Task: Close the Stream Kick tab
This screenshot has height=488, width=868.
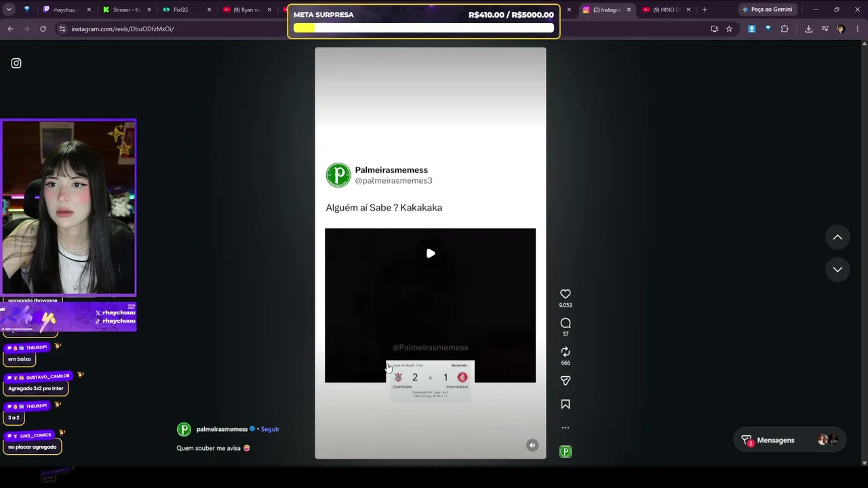Action: pos(149,9)
